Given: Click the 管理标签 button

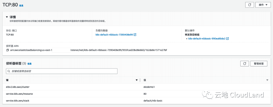Looking at the screenshot, I should (259, 64).
